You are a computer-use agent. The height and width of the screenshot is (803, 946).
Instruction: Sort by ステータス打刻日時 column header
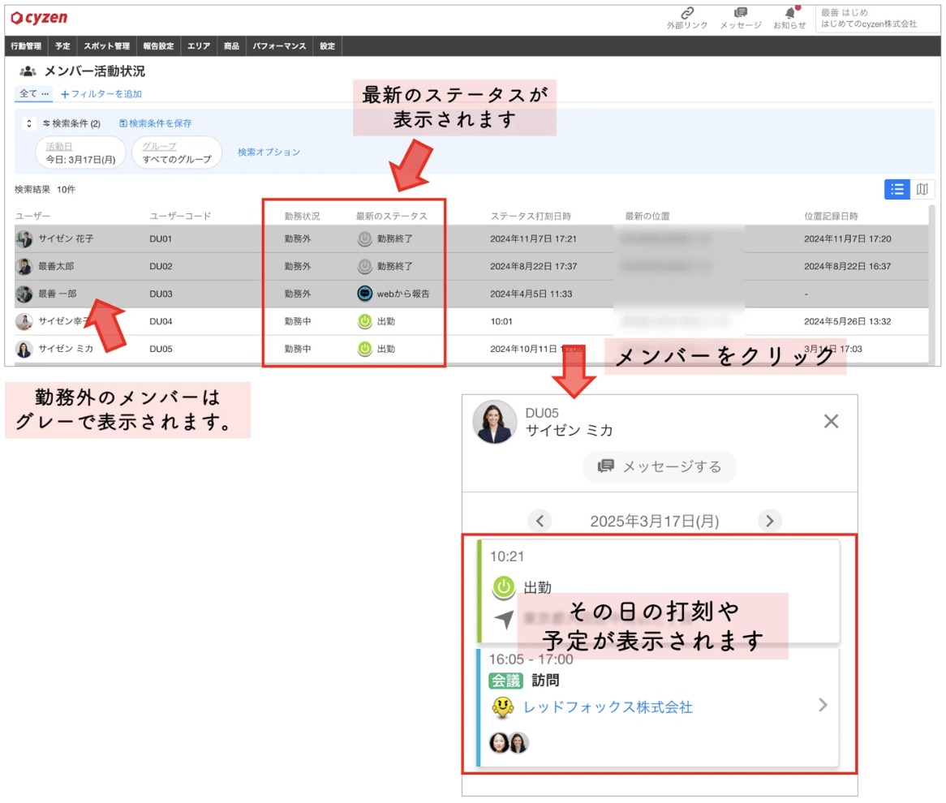(x=531, y=216)
